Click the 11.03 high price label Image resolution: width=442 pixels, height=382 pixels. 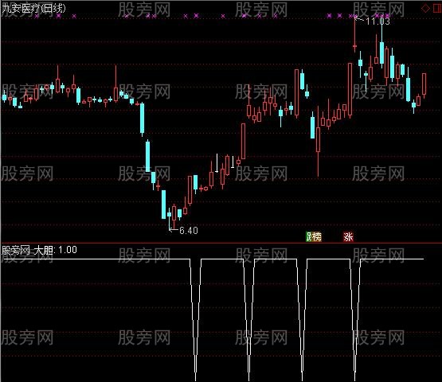(x=377, y=21)
